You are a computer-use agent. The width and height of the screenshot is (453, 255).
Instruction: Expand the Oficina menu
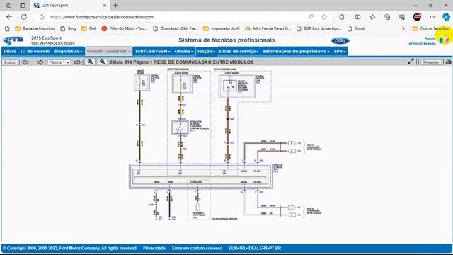click(x=184, y=51)
